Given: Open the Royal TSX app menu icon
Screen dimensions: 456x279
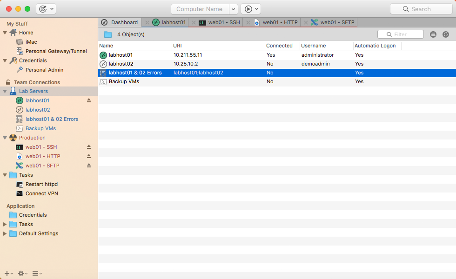Looking at the screenshot, I should point(46,9).
